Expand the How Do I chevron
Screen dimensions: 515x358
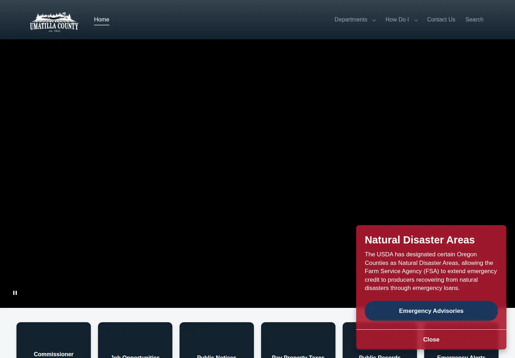pos(416,20)
